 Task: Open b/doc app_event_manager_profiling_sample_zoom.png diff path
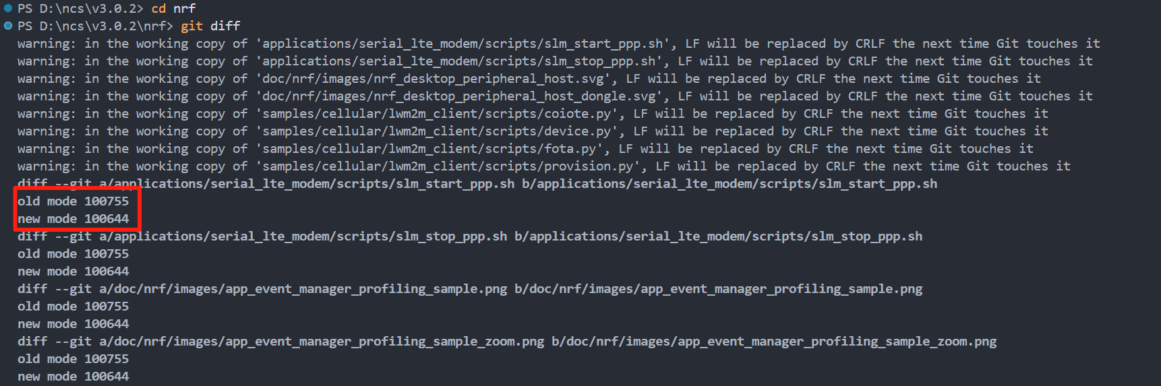(x=774, y=342)
